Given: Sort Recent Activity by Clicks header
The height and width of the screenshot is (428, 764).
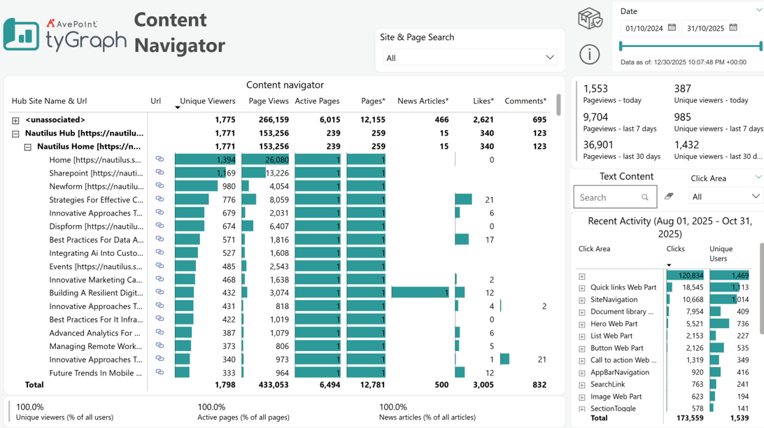Looking at the screenshot, I should pos(675,249).
